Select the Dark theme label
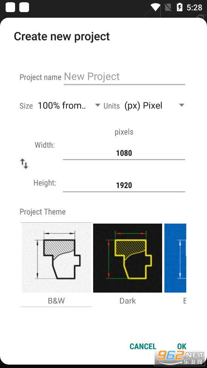207x368 pixels. click(x=128, y=301)
